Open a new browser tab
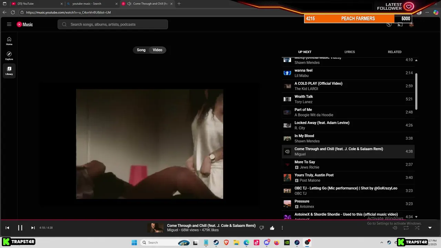 tap(179, 4)
